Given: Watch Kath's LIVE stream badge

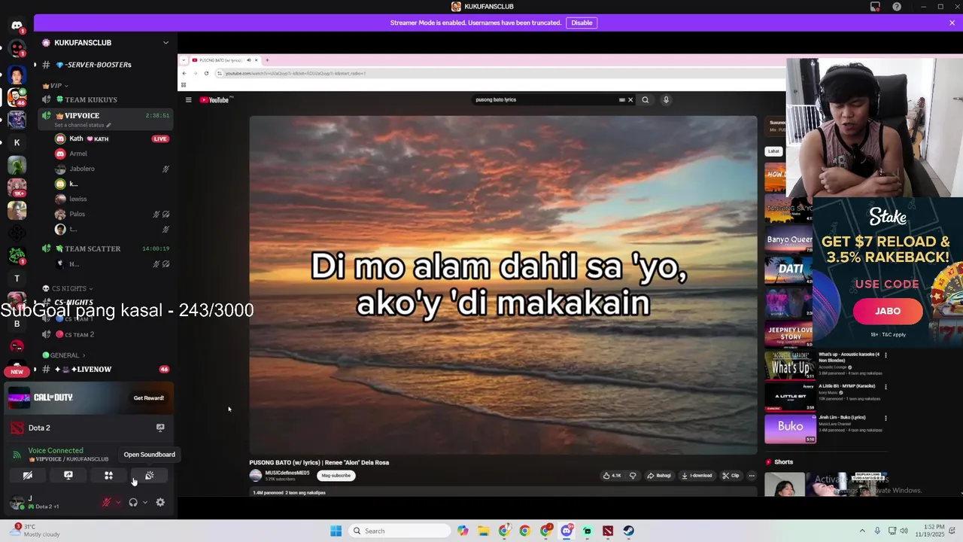Looking at the screenshot, I should coord(159,139).
